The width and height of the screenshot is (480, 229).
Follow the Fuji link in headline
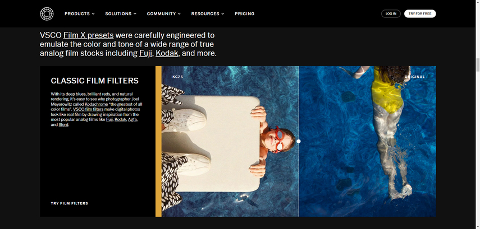145,53
